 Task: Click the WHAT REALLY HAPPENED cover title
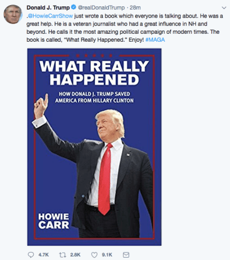pos(94,73)
